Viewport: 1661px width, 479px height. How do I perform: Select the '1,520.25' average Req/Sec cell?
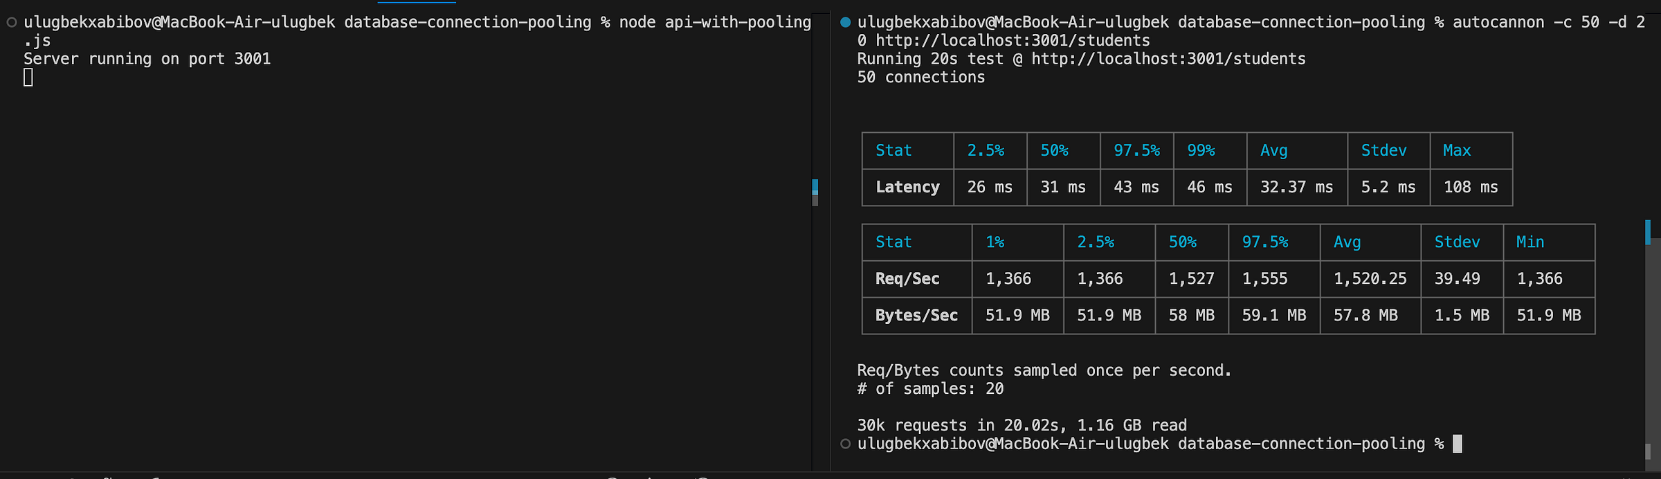point(1370,279)
